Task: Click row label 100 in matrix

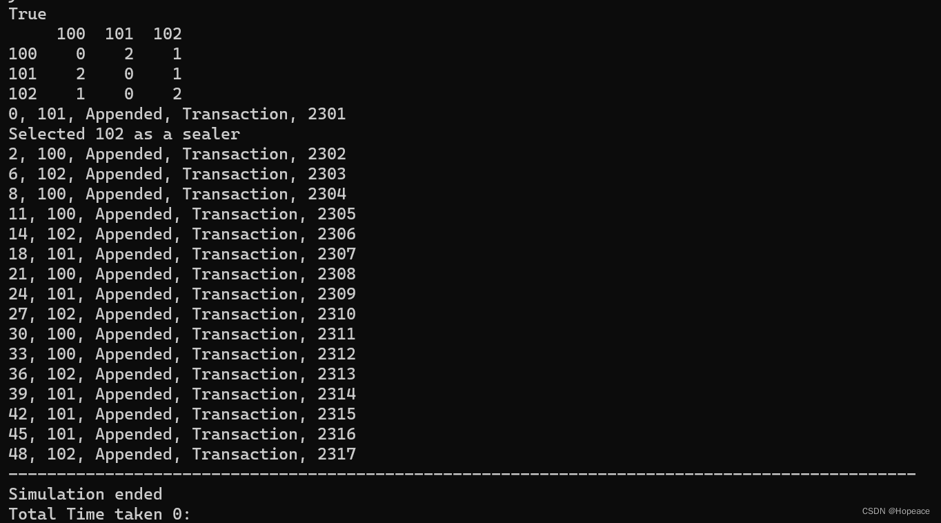Action: pyautogui.click(x=23, y=54)
